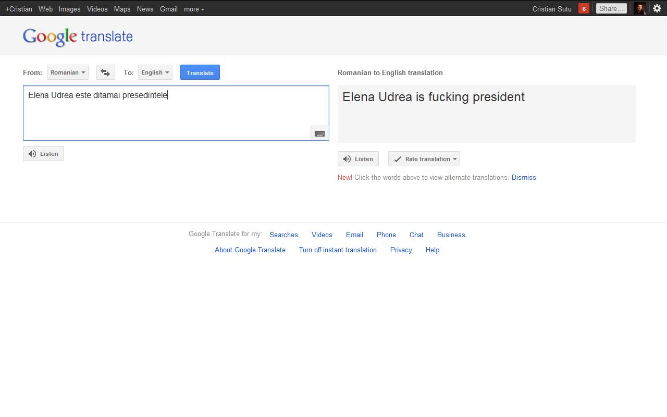Open Maps in the top navigation bar
Image resolution: width=667 pixels, height=417 pixels.
tap(122, 9)
